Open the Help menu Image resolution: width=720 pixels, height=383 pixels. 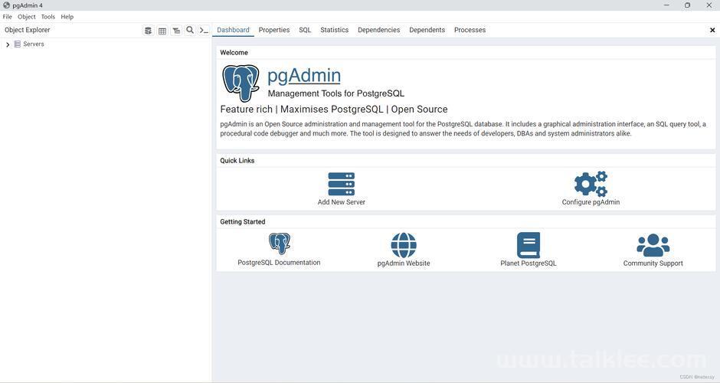tap(67, 17)
